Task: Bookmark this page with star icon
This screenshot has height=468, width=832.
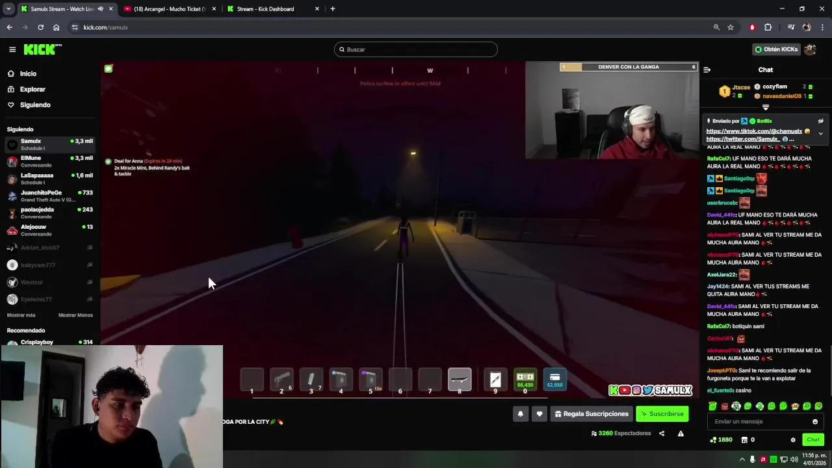Action: [x=731, y=27]
